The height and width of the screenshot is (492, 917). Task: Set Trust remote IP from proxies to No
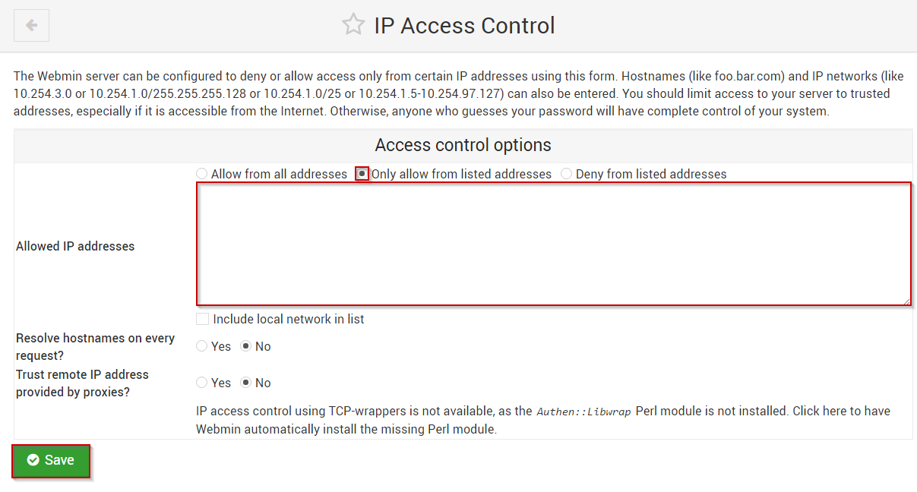pos(246,383)
